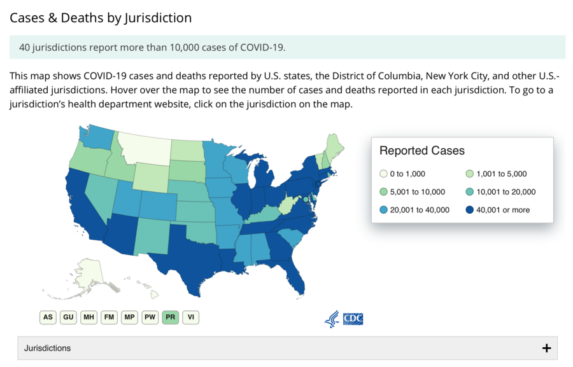Select the 20,001 to 40,000 legend swatch
Image resolution: width=573 pixels, height=367 pixels.
coord(383,210)
